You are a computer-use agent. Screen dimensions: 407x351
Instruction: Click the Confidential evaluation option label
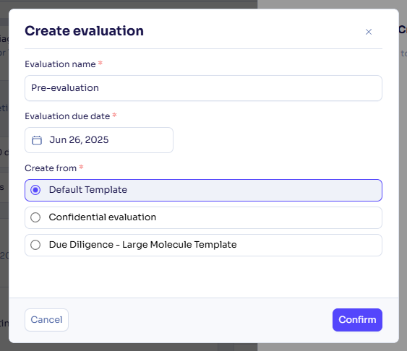tap(103, 217)
